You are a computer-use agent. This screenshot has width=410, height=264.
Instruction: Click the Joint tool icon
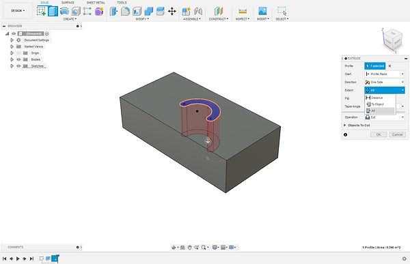pos(198,11)
